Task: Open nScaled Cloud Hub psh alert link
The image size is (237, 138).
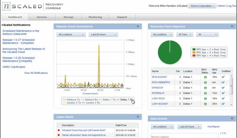Action: (85, 130)
